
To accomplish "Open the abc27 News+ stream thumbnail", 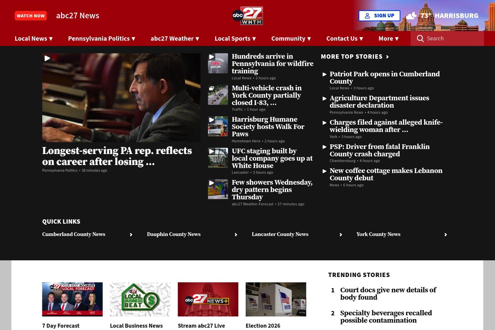I will tap(208, 299).
